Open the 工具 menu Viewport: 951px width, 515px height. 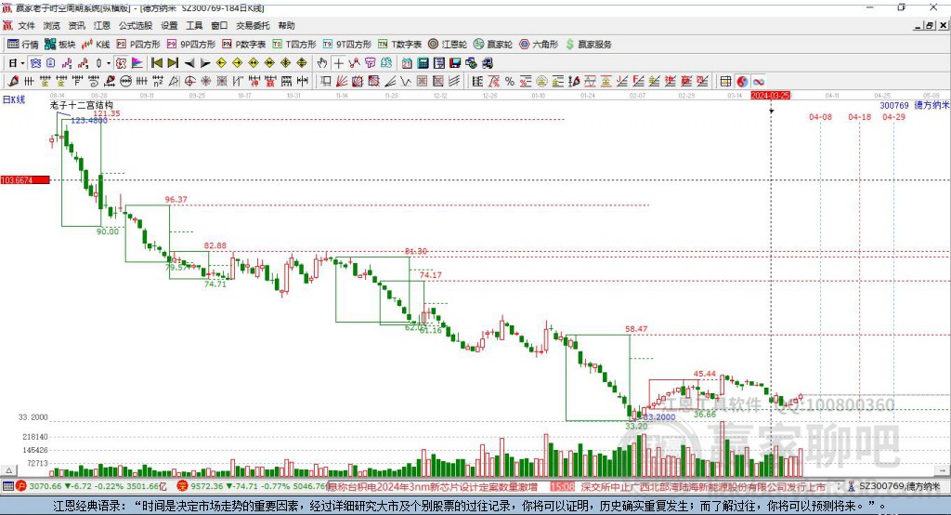click(194, 25)
